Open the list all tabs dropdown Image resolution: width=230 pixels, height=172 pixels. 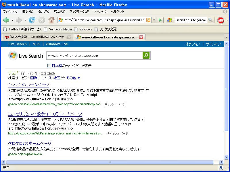tap(226, 37)
